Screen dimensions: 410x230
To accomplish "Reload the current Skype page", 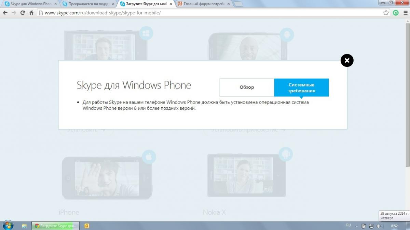I will [23, 13].
